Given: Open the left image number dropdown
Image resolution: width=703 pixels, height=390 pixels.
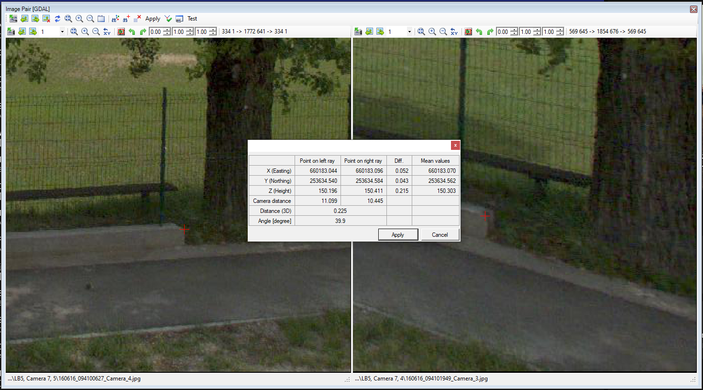Looking at the screenshot, I should tap(62, 32).
